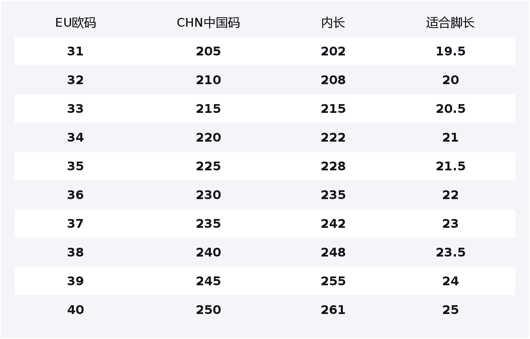Viewport: 530px width, 339px height.
Task: Click inner length 261 cell
Action: pyautogui.click(x=333, y=310)
